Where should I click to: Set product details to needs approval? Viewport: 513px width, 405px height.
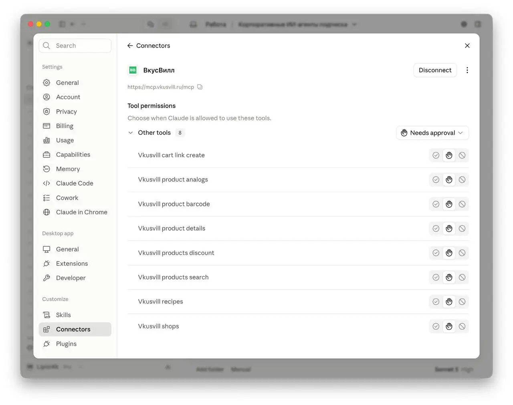coord(449,229)
